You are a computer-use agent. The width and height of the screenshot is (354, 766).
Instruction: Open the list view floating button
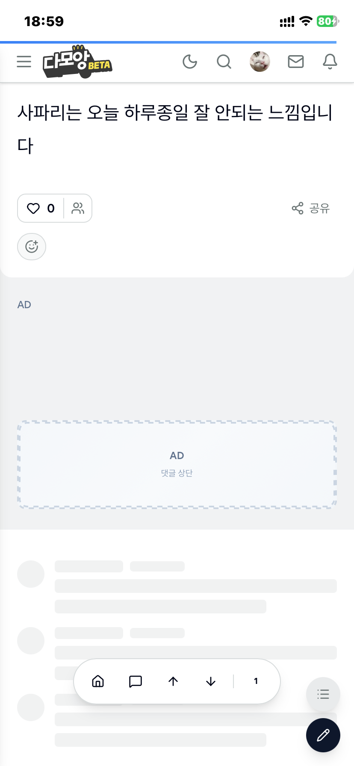pyautogui.click(x=323, y=694)
